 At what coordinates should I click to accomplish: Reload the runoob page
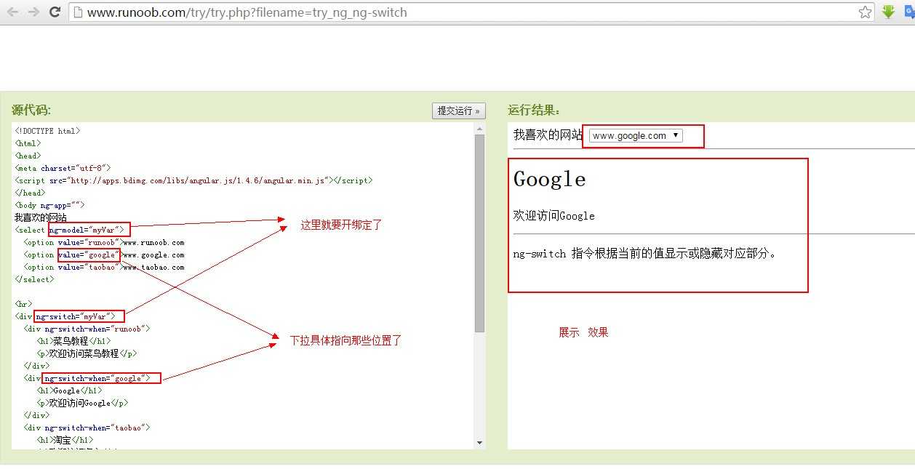coord(55,12)
